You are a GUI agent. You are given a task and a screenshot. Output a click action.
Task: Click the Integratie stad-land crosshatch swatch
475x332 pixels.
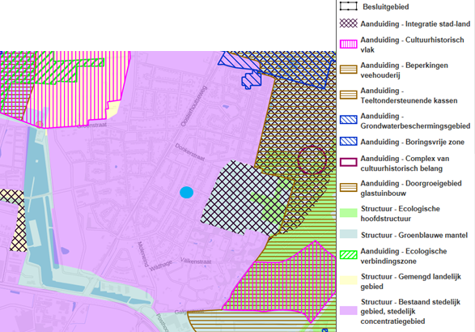(349, 23)
